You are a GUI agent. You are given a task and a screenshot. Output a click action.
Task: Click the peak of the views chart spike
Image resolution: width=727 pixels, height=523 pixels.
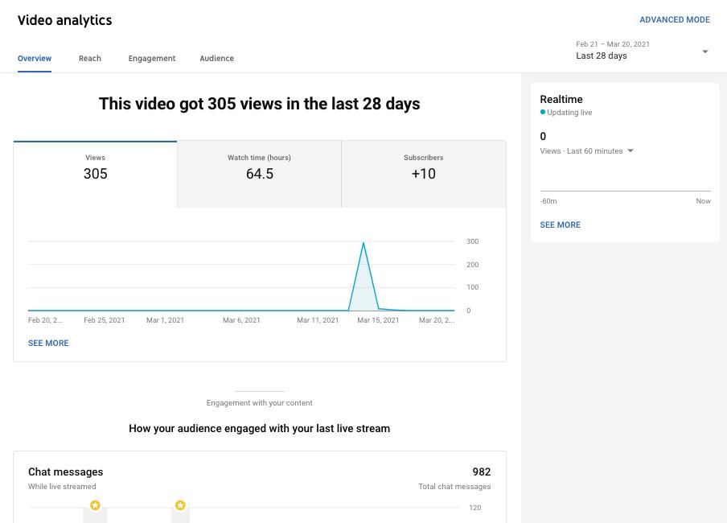click(x=363, y=243)
